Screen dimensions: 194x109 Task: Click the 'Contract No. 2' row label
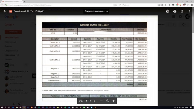click(55, 51)
